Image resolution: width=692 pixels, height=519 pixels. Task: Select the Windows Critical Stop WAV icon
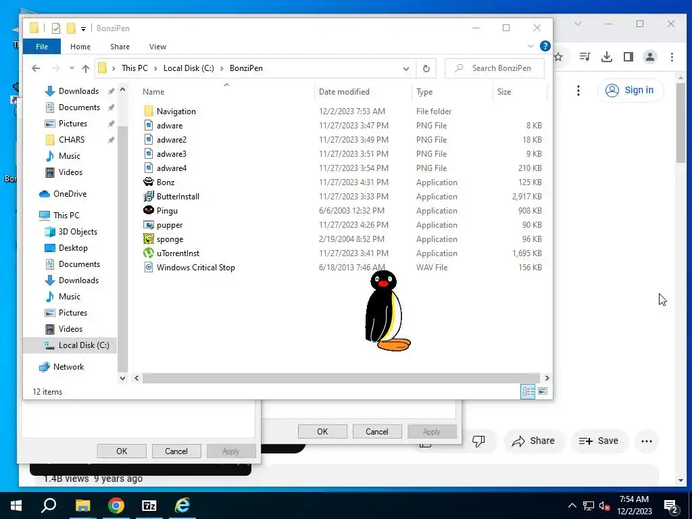[x=149, y=267]
